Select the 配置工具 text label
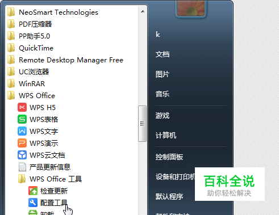279x215 pixels. coord(54,203)
